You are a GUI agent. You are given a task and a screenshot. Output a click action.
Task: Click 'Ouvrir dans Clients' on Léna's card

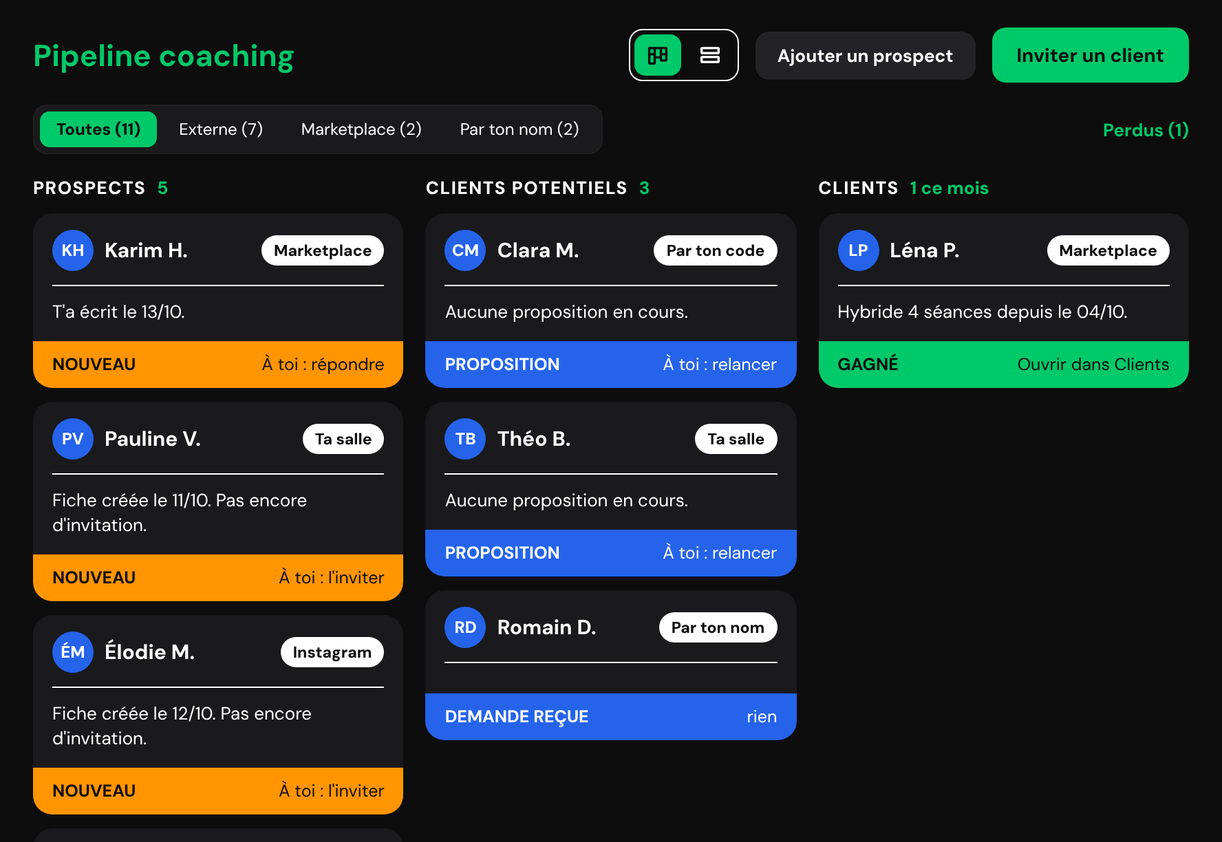(1093, 365)
